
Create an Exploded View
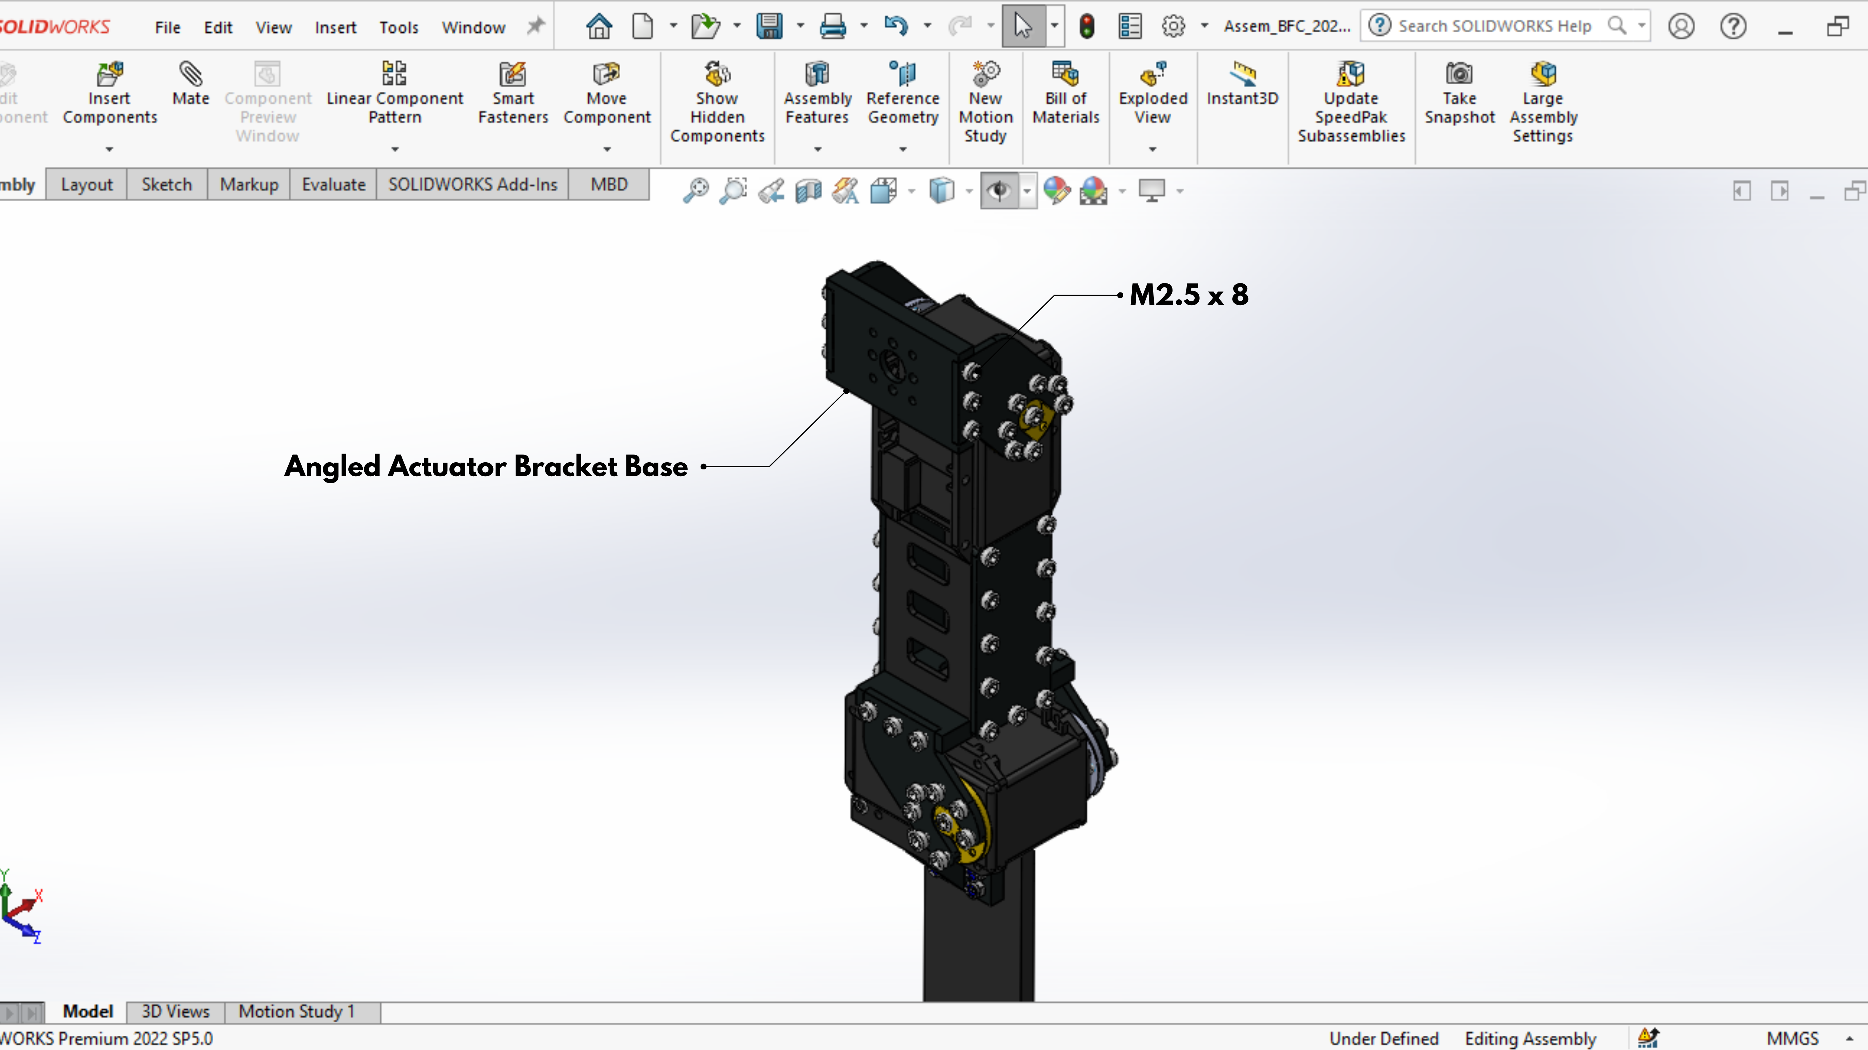point(1153,93)
